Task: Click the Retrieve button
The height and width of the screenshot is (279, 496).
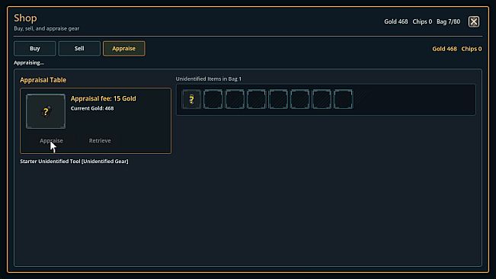Action: click(x=100, y=140)
